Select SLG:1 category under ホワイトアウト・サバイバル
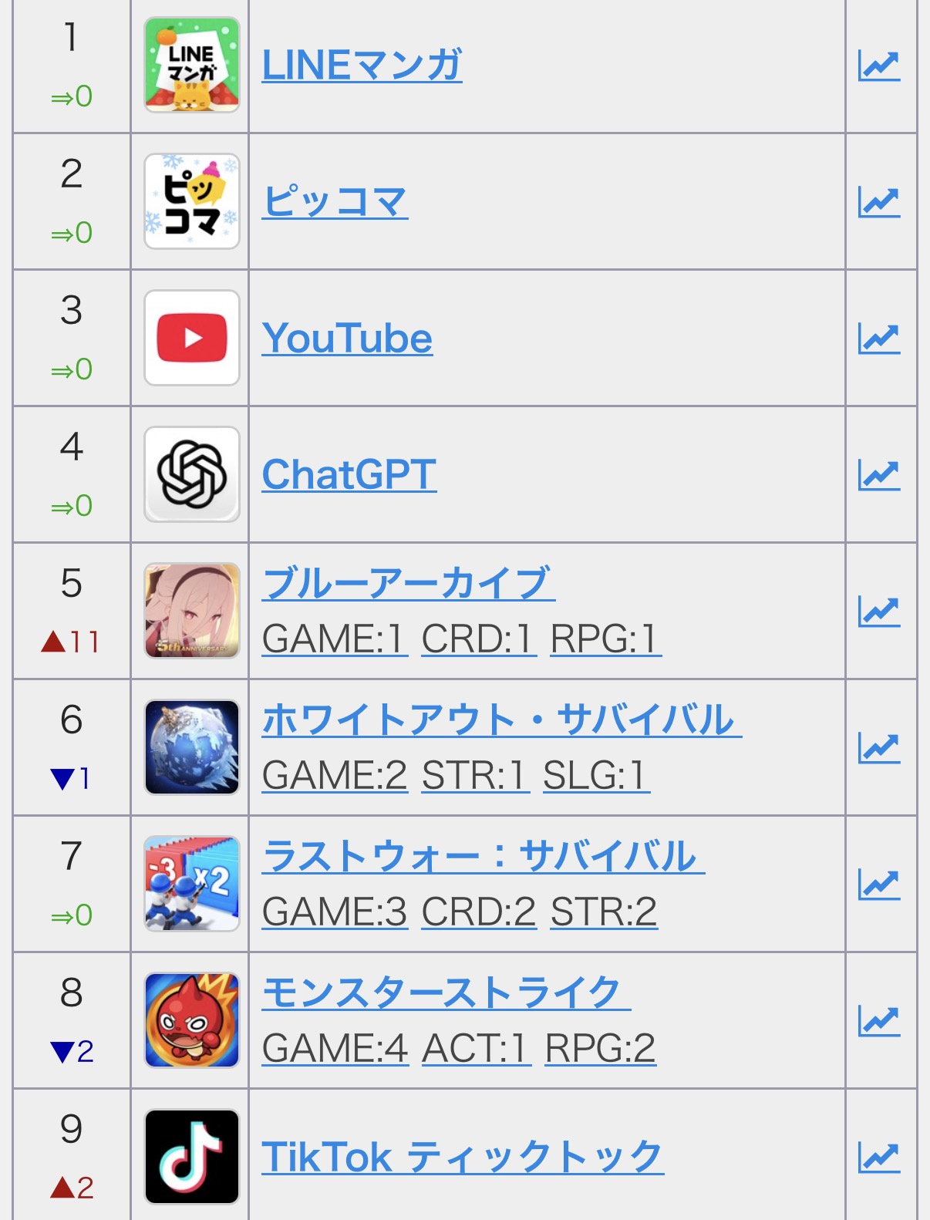930x1220 pixels. 595,775
